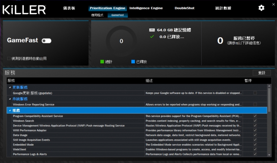Uncheck pause box for Data Usage
Viewport: 277px width, 163px height.
(x=255, y=135)
